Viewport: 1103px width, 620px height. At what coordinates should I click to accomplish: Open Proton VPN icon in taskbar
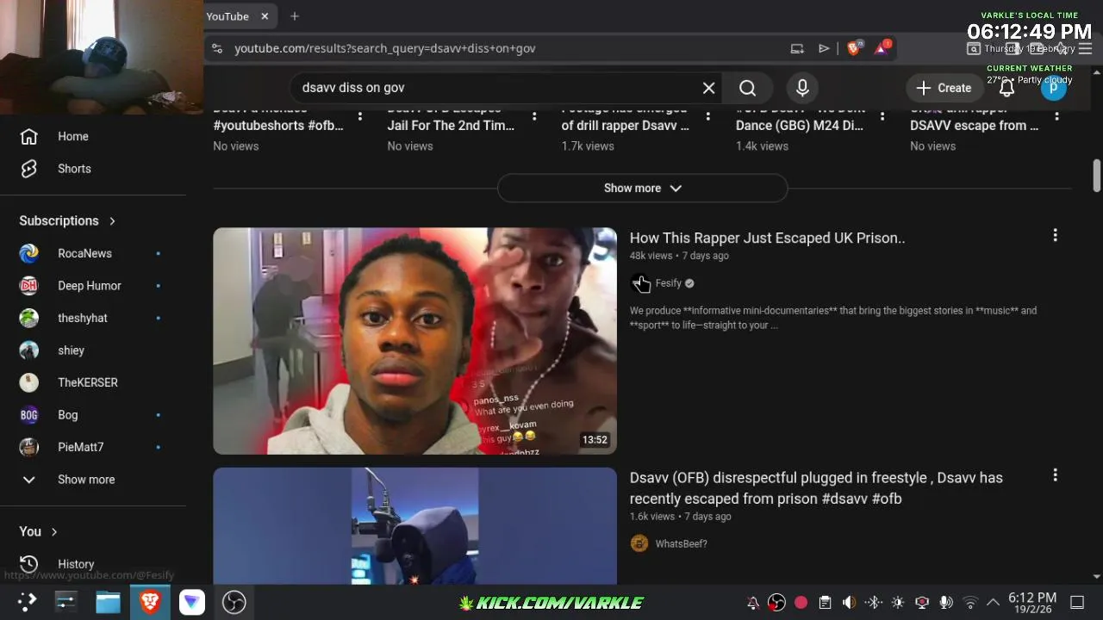tap(191, 602)
